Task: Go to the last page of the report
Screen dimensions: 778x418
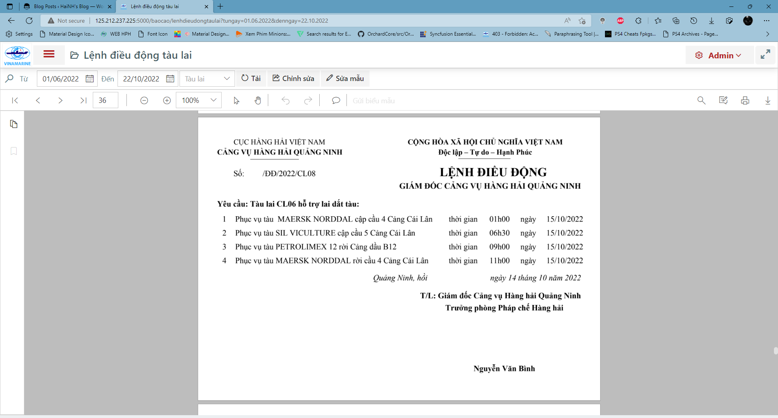Action: [x=83, y=100]
